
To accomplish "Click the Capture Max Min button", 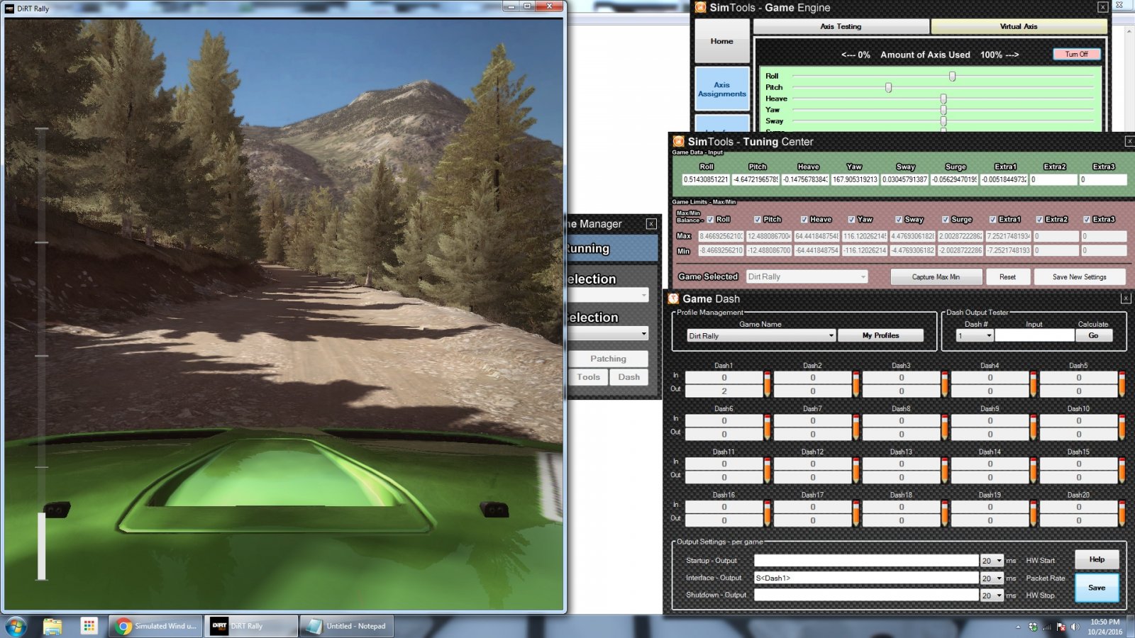I will point(936,276).
